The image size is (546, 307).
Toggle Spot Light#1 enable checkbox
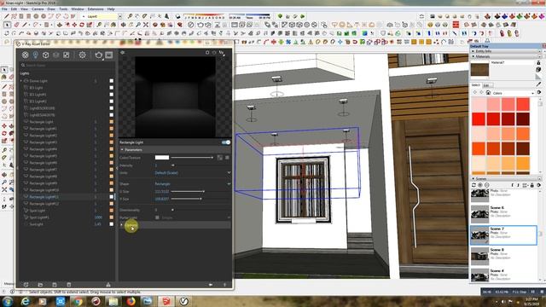(x=112, y=217)
